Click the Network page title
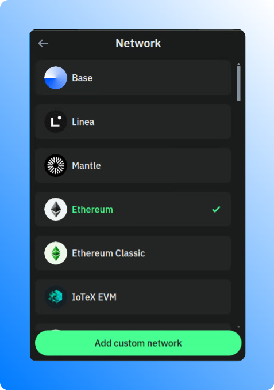Screen dimensions: 274x390 (x=138, y=43)
